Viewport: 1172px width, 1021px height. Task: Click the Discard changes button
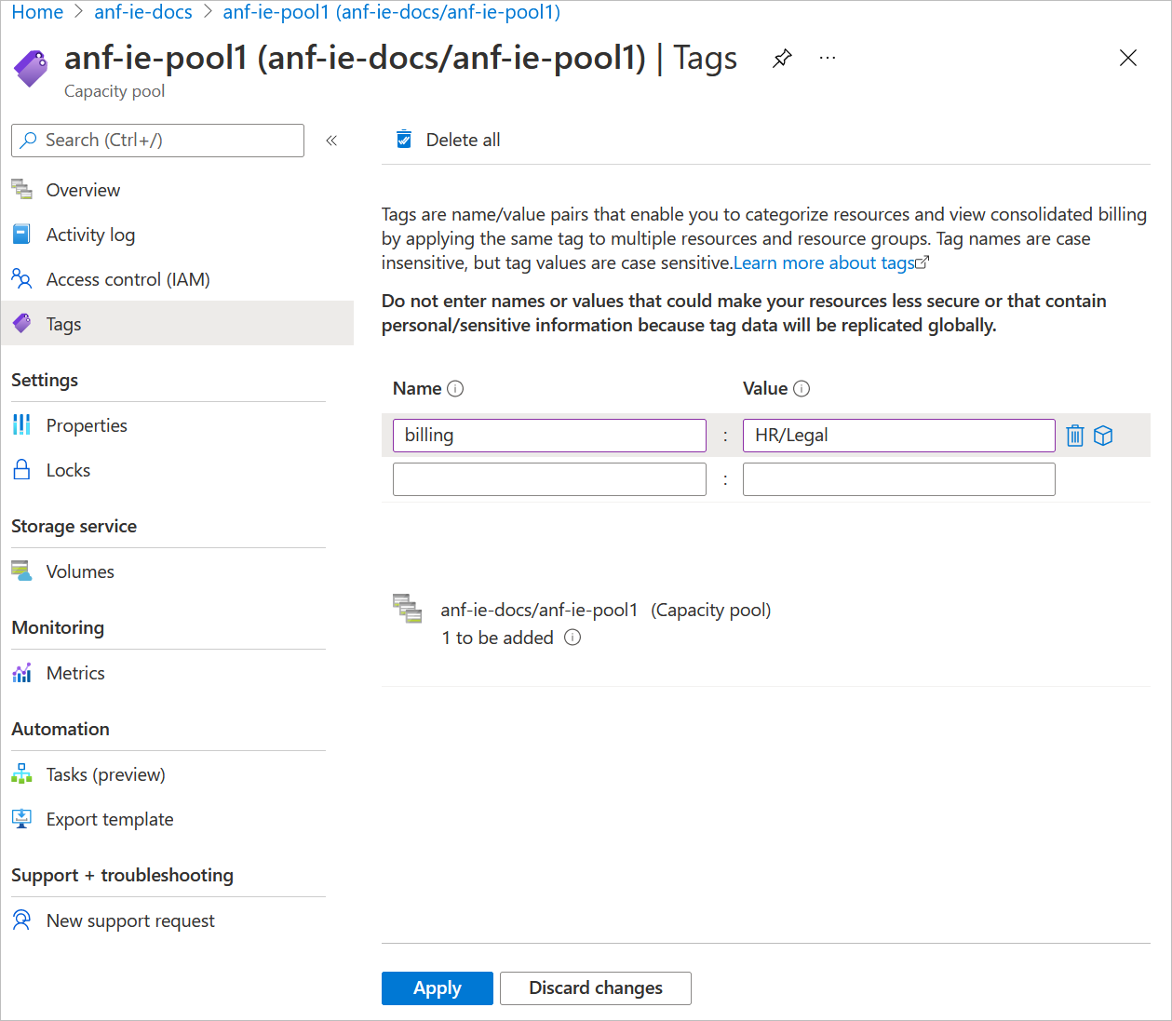point(595,987)
